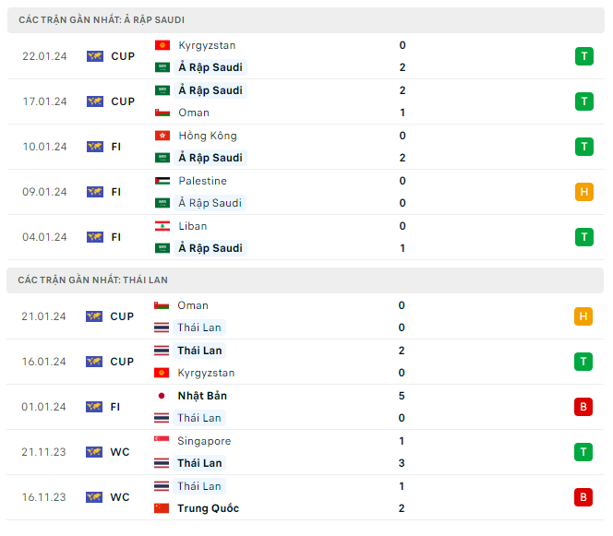This screenshot has height=536, width=613.
Task: Click the WC label on the 21.11.23 row
Action: (x=121, y=452)
